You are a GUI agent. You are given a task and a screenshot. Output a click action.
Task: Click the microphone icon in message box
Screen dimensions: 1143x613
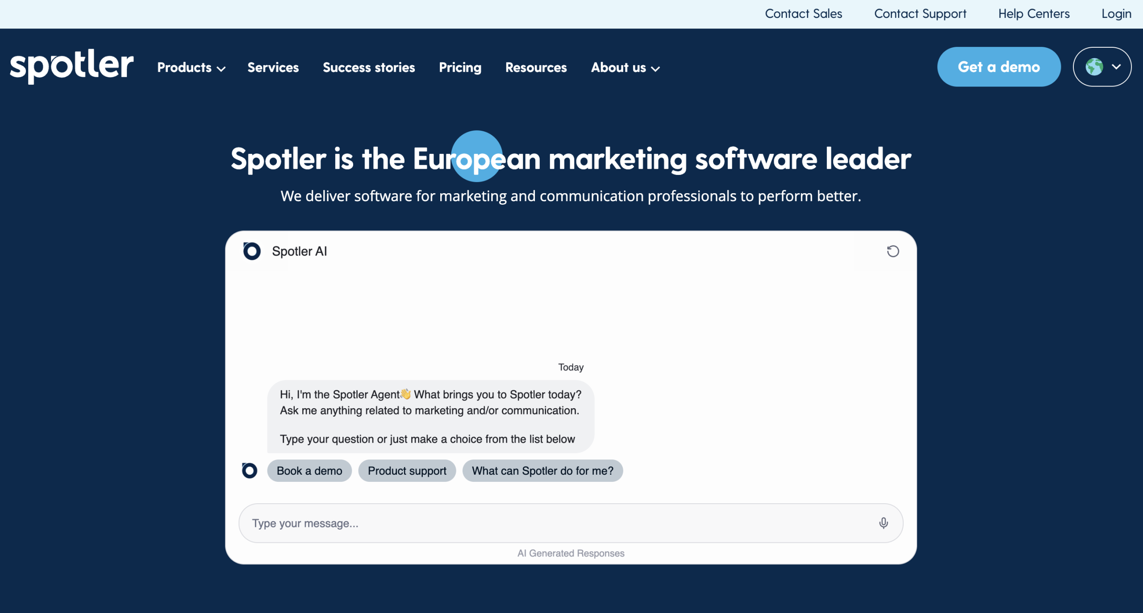(x=883, y=523)
